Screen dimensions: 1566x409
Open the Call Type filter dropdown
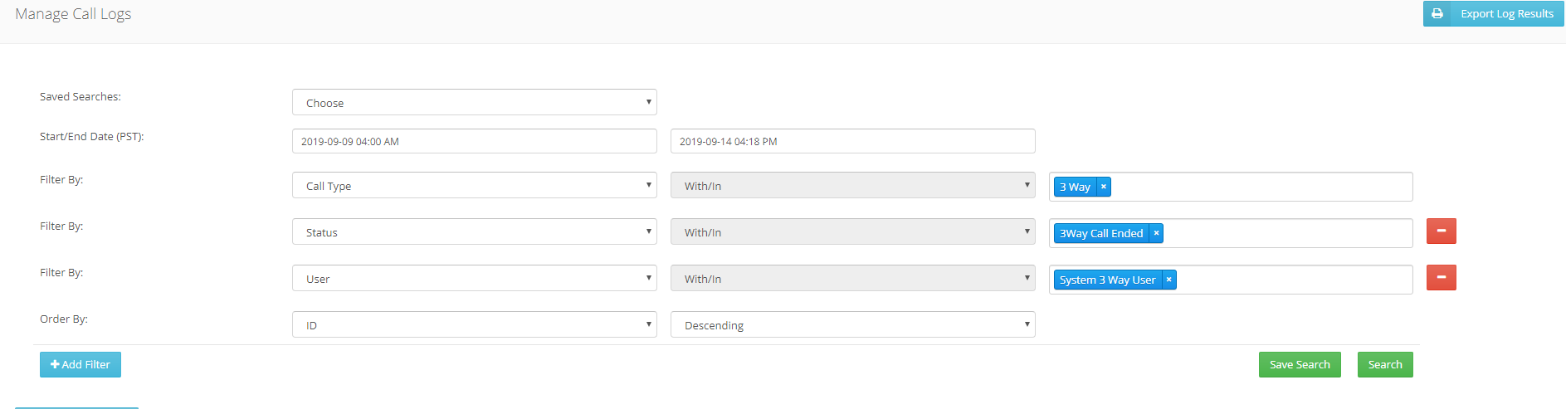coord(475,185)
